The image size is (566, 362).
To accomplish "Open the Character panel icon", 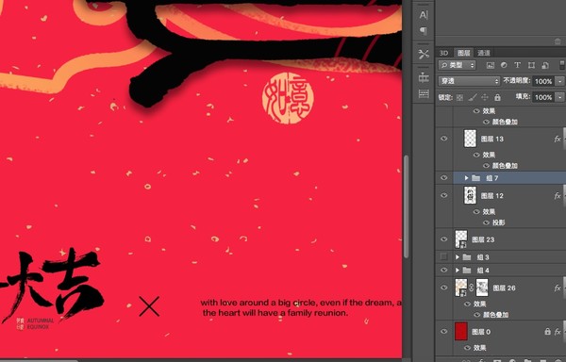I will (x=424, y=15).
